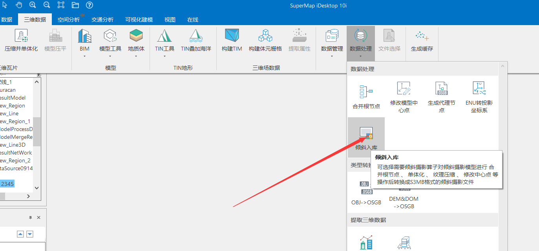Select 修改模型中心点 tool

404,96
